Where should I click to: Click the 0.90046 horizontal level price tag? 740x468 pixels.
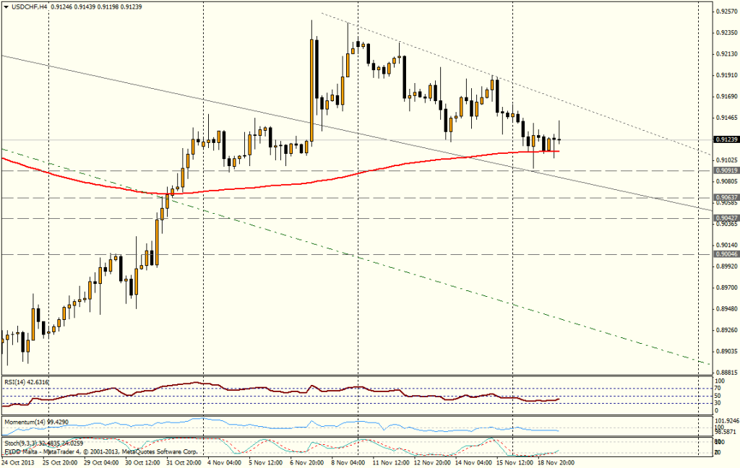tap(725, 254)
